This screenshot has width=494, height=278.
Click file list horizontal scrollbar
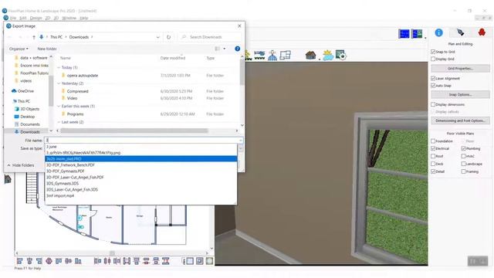coord(134,131)
